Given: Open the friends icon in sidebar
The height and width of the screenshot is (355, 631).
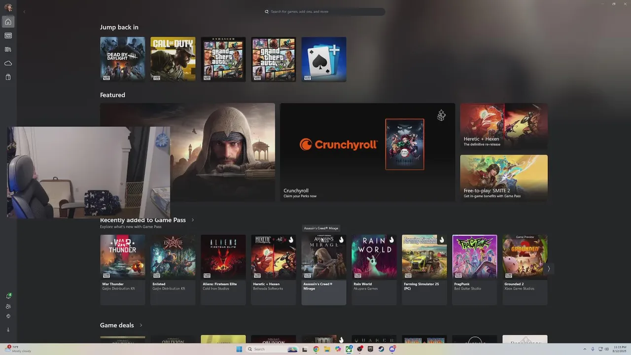Looking at the screenshot, I should (8, 306).
